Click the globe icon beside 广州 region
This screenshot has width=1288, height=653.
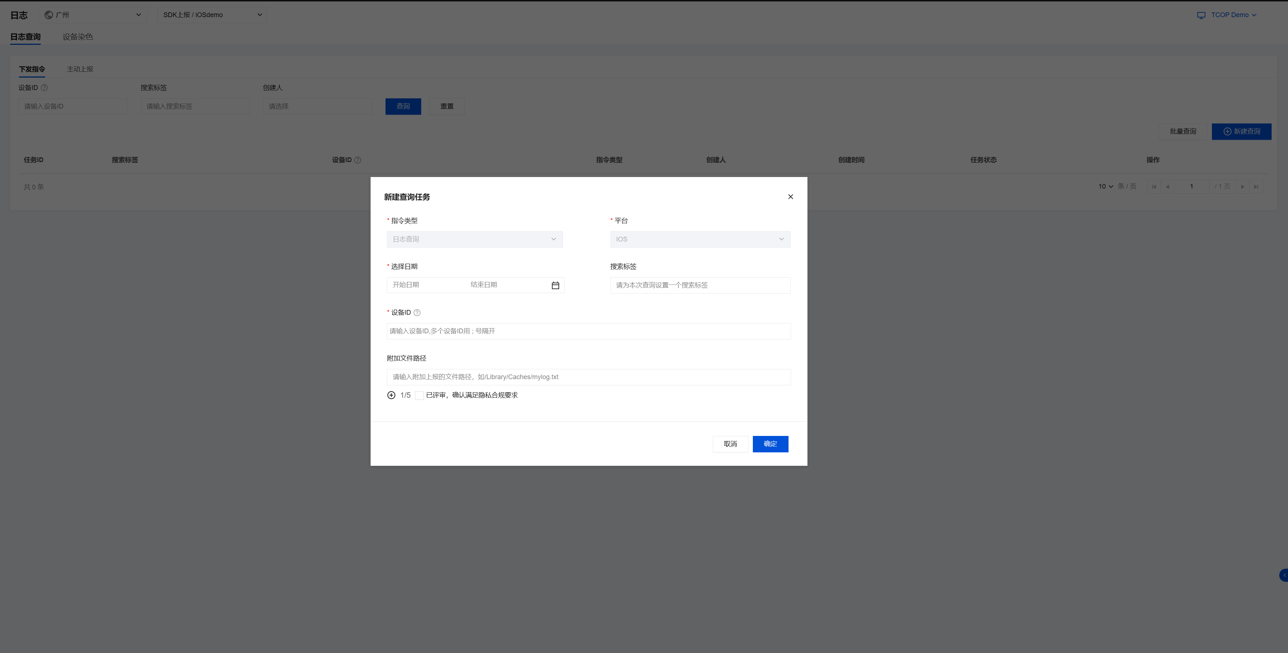pos(48,15)
